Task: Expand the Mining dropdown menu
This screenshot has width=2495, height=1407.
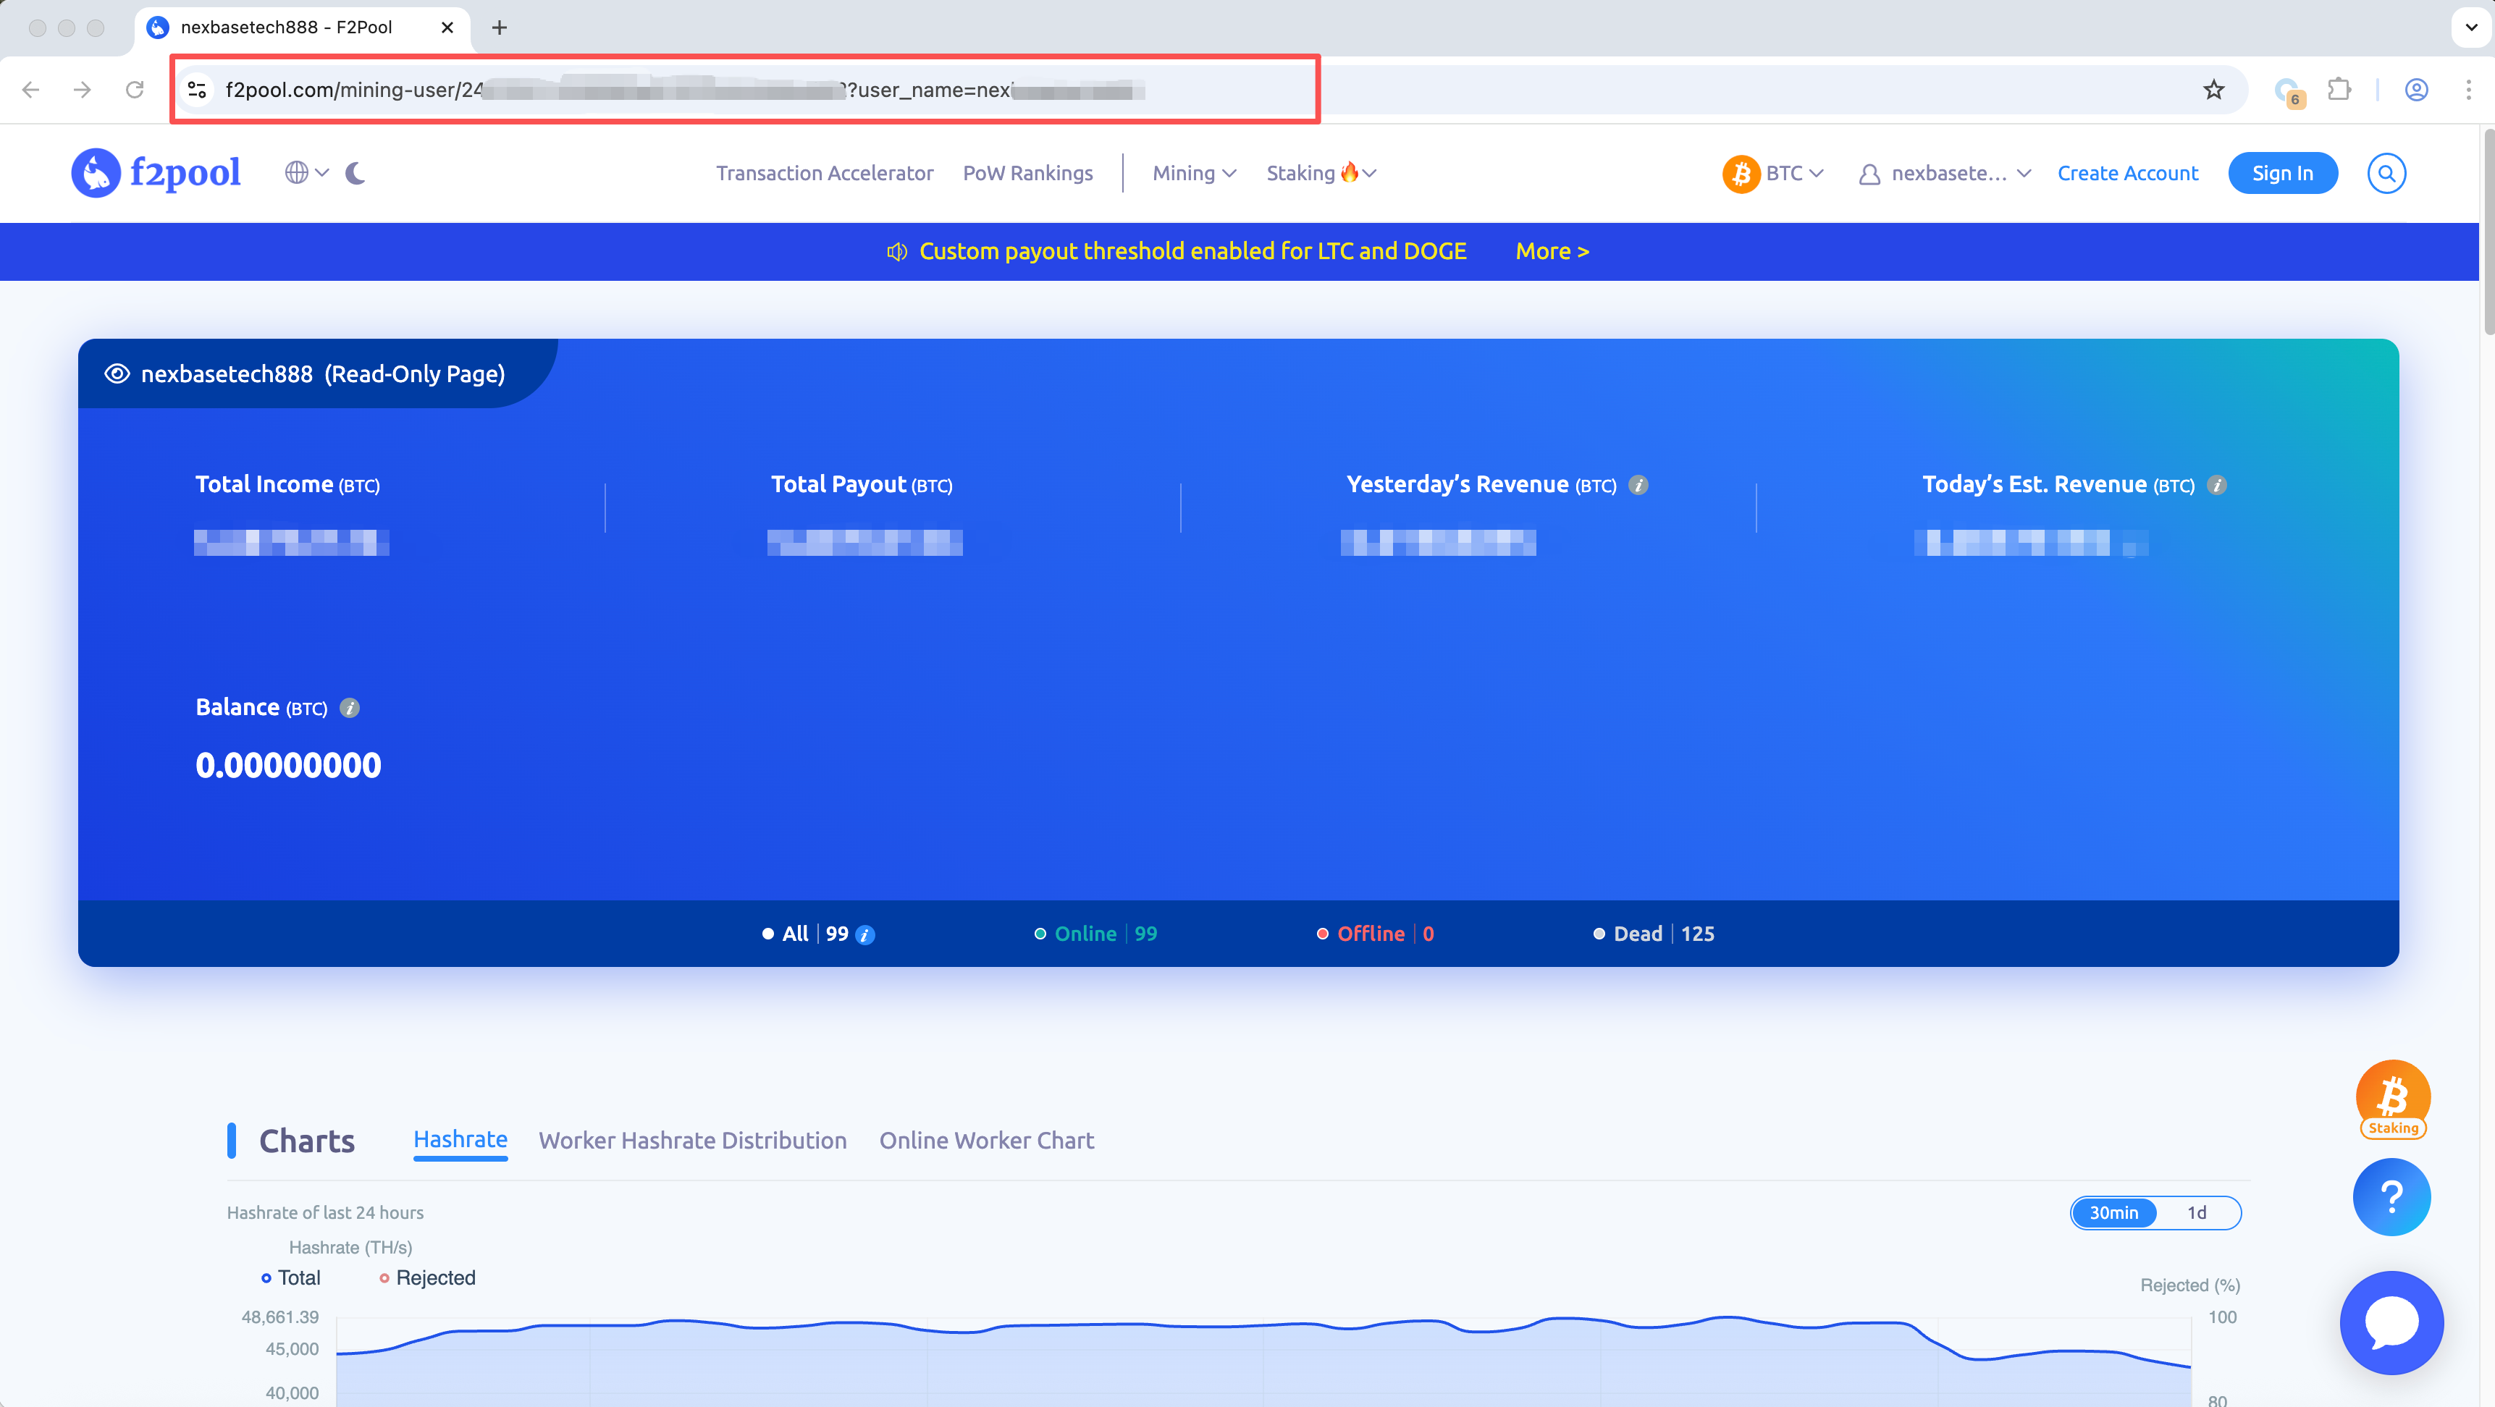Action: [x=1193, y=172]
